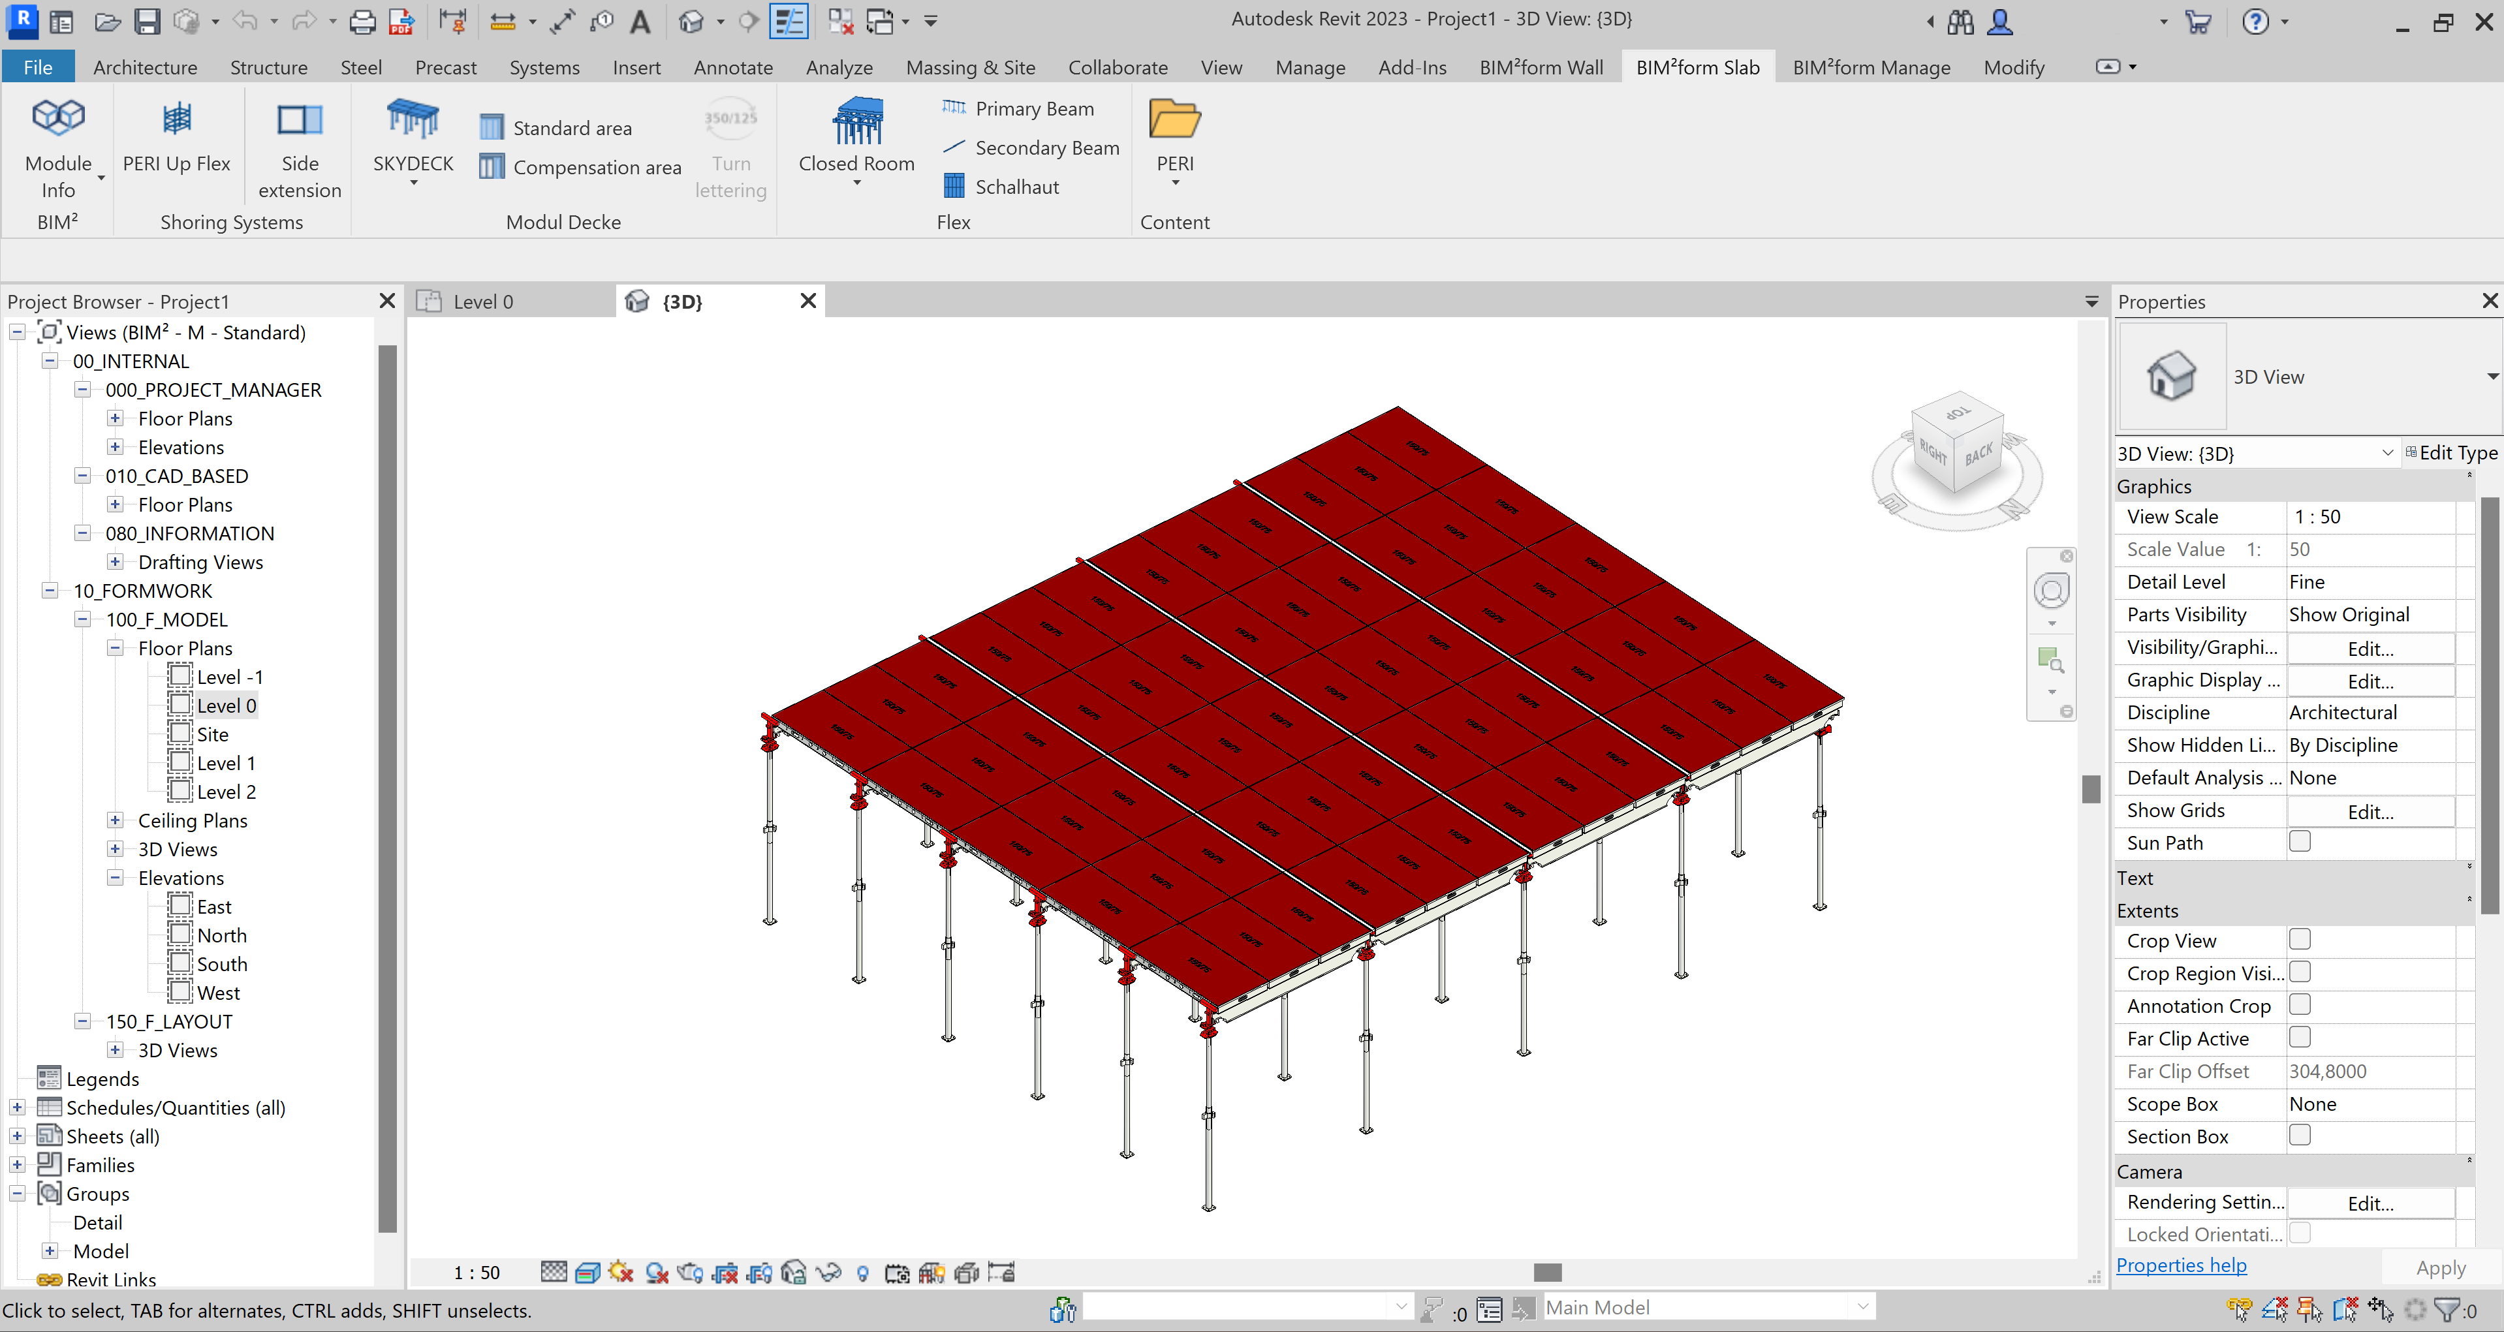This screenshot has width=2504, height=1332.
Task: Enable the Crop View checkbox
Action: pyautogui.click(x=2301, y=940)
